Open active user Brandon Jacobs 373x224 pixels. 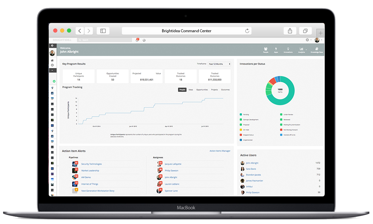(253, 175)
